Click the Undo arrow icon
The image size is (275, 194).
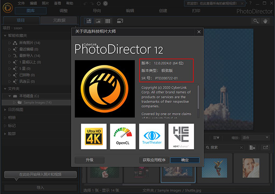click(x=85, y=4)
